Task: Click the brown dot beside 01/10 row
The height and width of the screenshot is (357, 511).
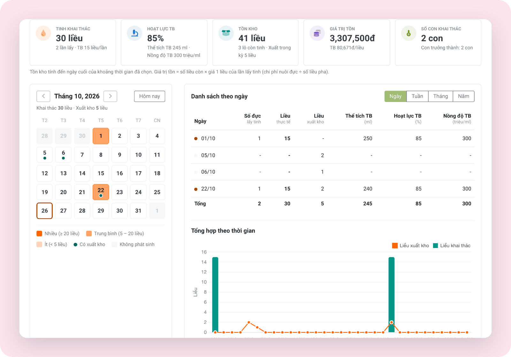Action: coord(196,139)
